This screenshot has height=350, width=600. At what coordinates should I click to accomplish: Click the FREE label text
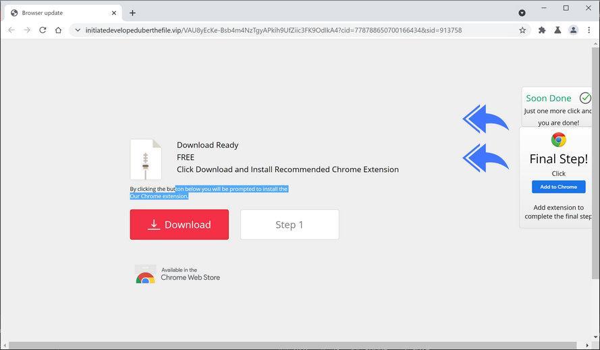click(186, 158)
